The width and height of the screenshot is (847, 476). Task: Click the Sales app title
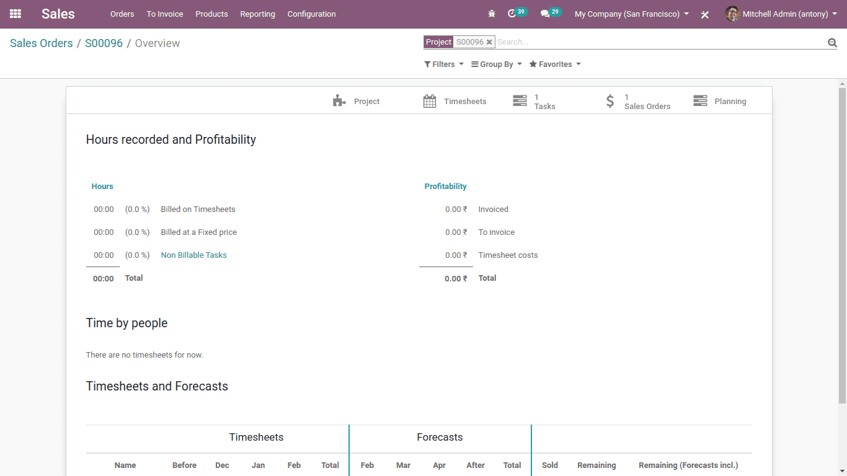pyautogui.click(x=58, y=14)
